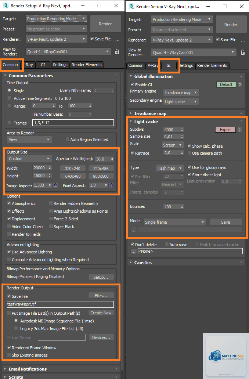Click the Bounces spinner arrows
This screenshot has width=249, height=379.
point(182,207)
